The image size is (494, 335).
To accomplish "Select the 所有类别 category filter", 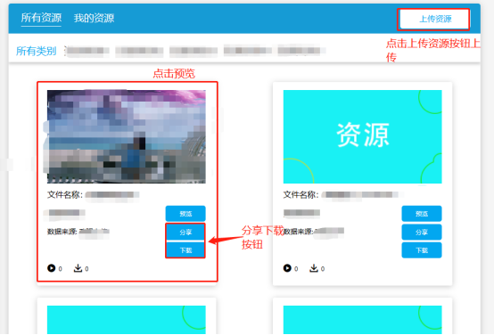I will click(37, 51).
